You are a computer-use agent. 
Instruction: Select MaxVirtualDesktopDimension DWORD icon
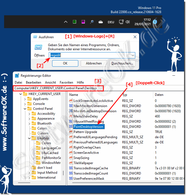point(71,111)
